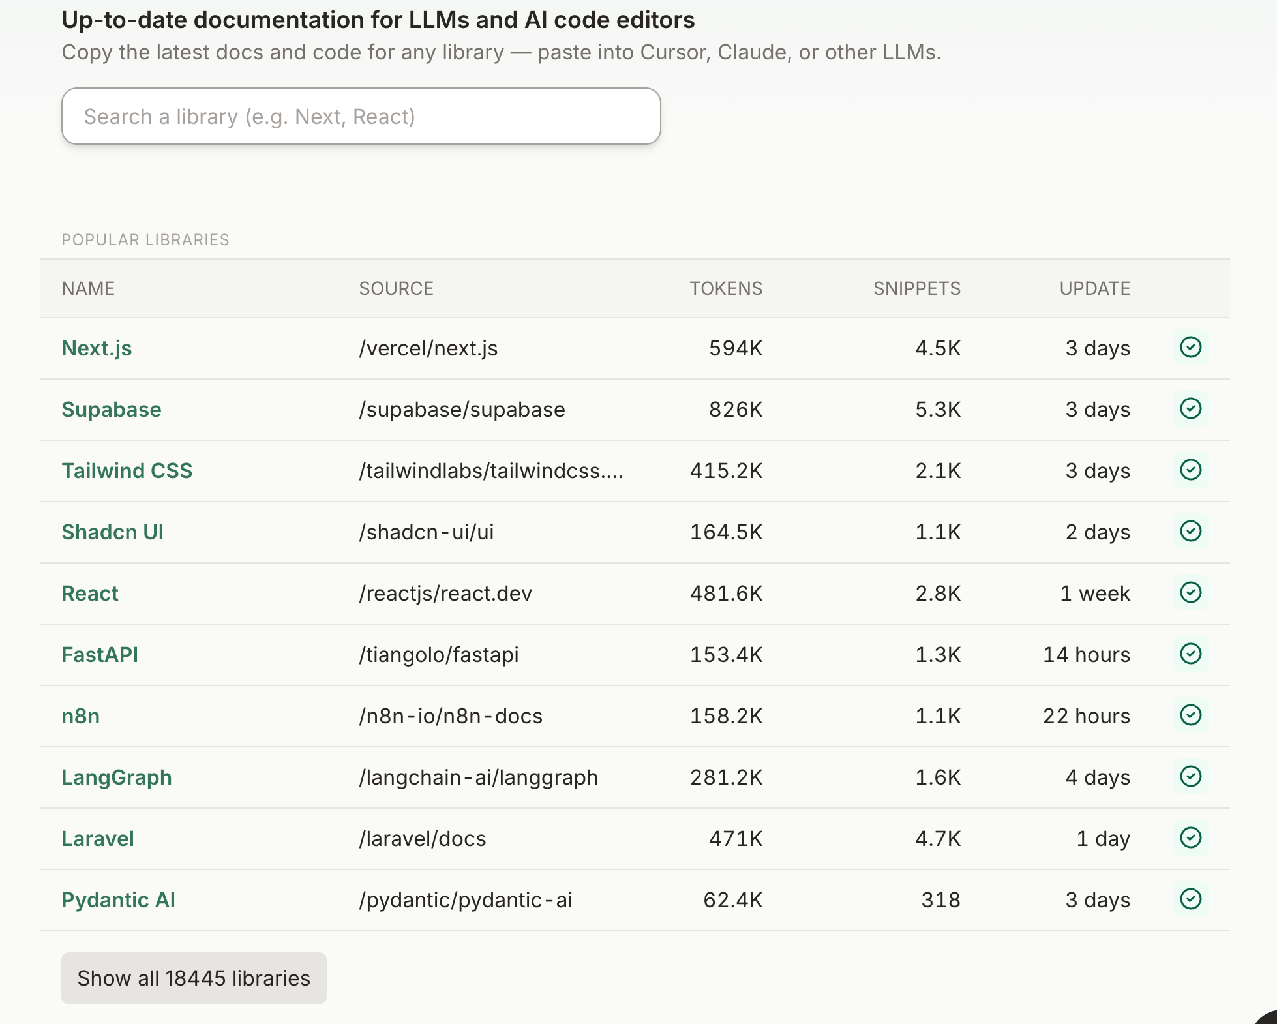This screenshot has height=1024, width=1277.
Task: Click the check status icon for Tailwind CSS
Action: point(1190,470)
